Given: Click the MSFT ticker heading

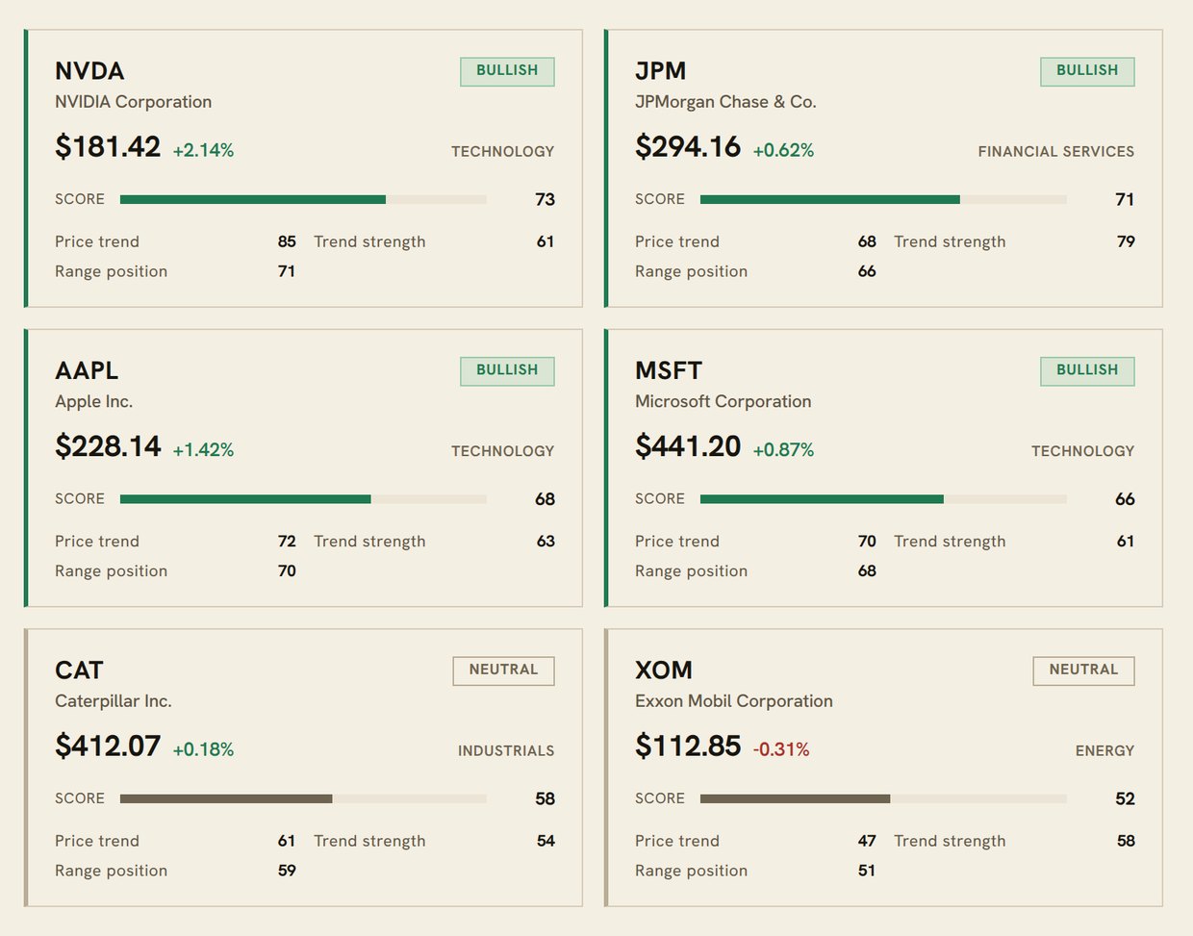Looking at the screenshot, I should point(669,371).
